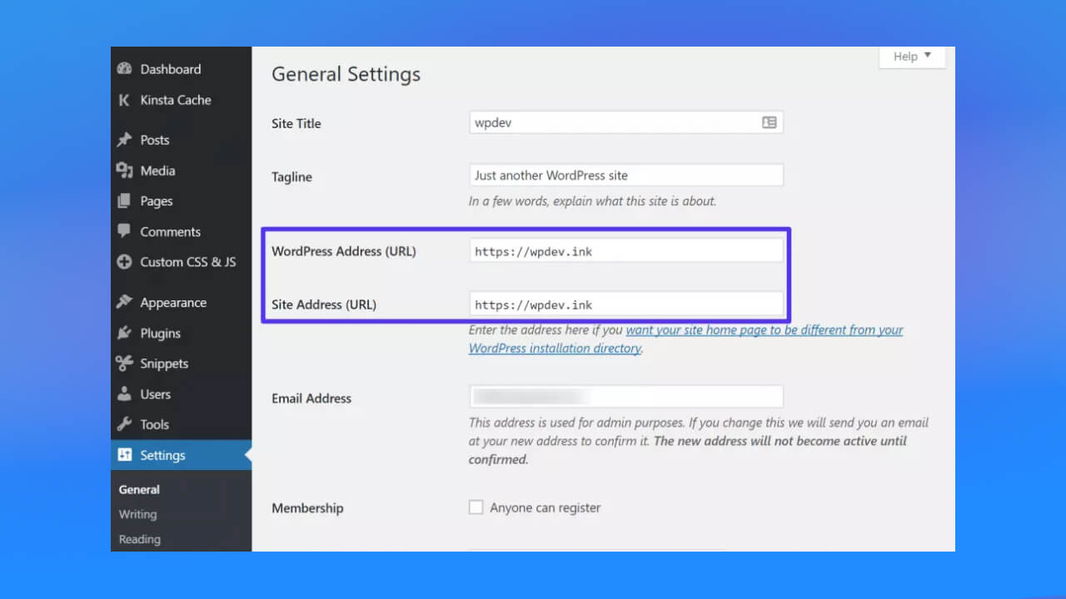Click the Site Title input field

click(x=626, y=122)
